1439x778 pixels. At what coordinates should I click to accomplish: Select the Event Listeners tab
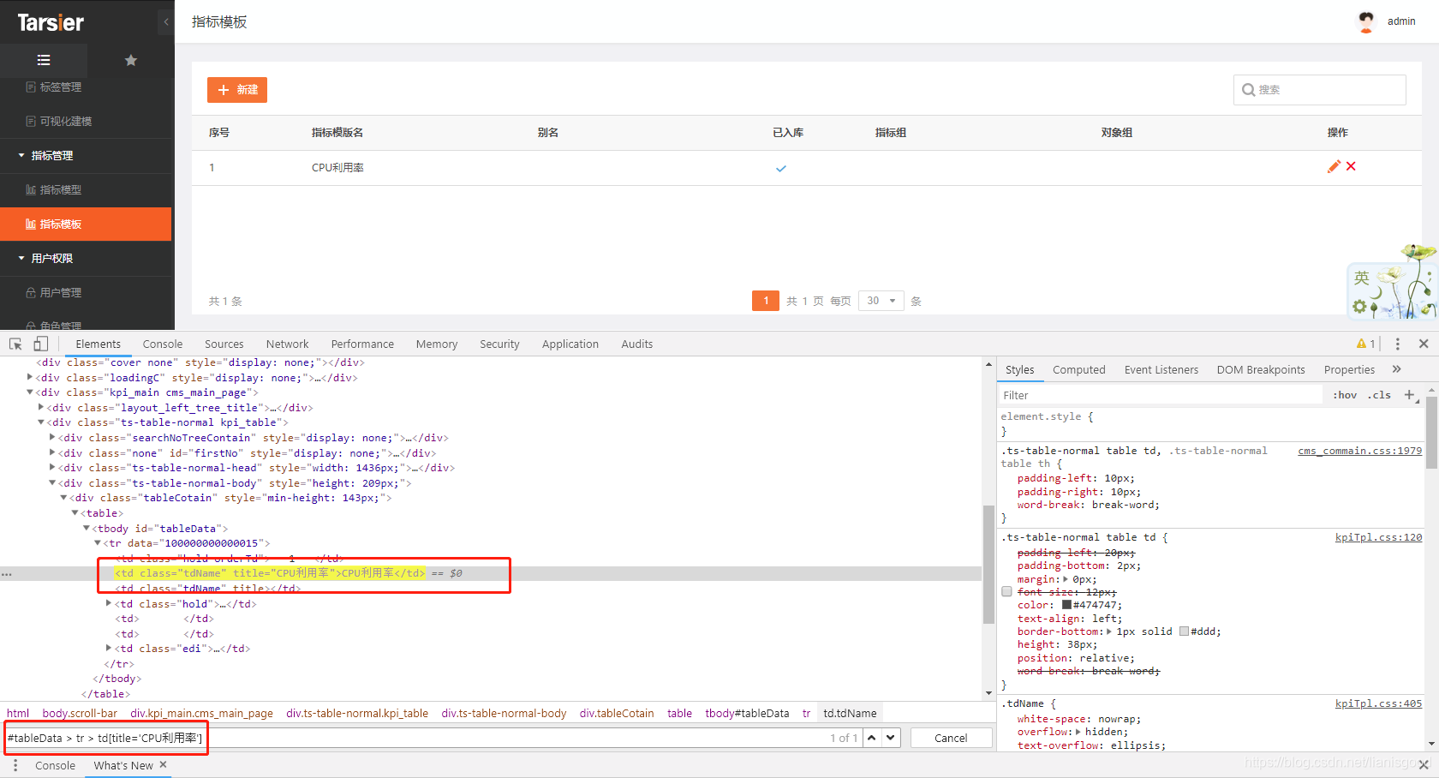[1161, 369]
